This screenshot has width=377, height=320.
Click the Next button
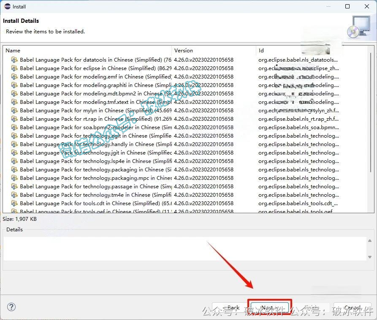click(x=269, y=308)
